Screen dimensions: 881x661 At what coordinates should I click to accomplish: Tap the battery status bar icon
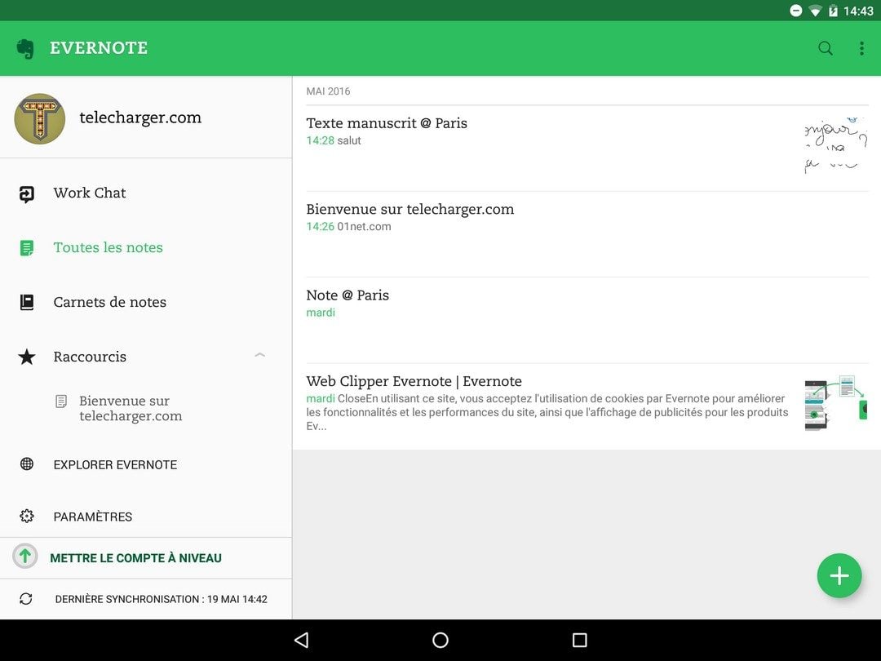pyautogui.click(x=833, y=11)
